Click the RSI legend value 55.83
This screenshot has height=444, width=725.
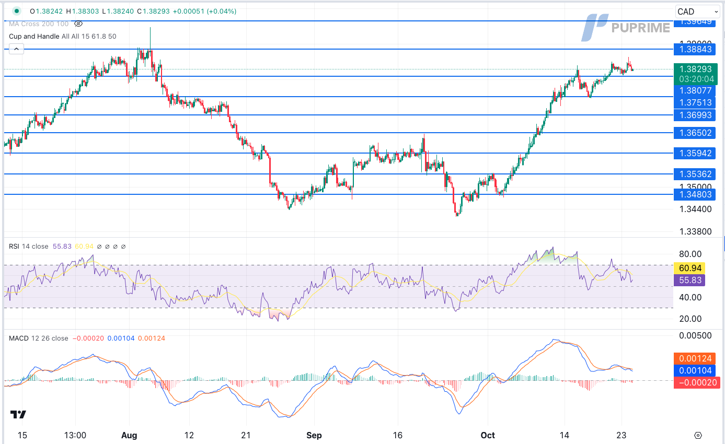point(62,246)
